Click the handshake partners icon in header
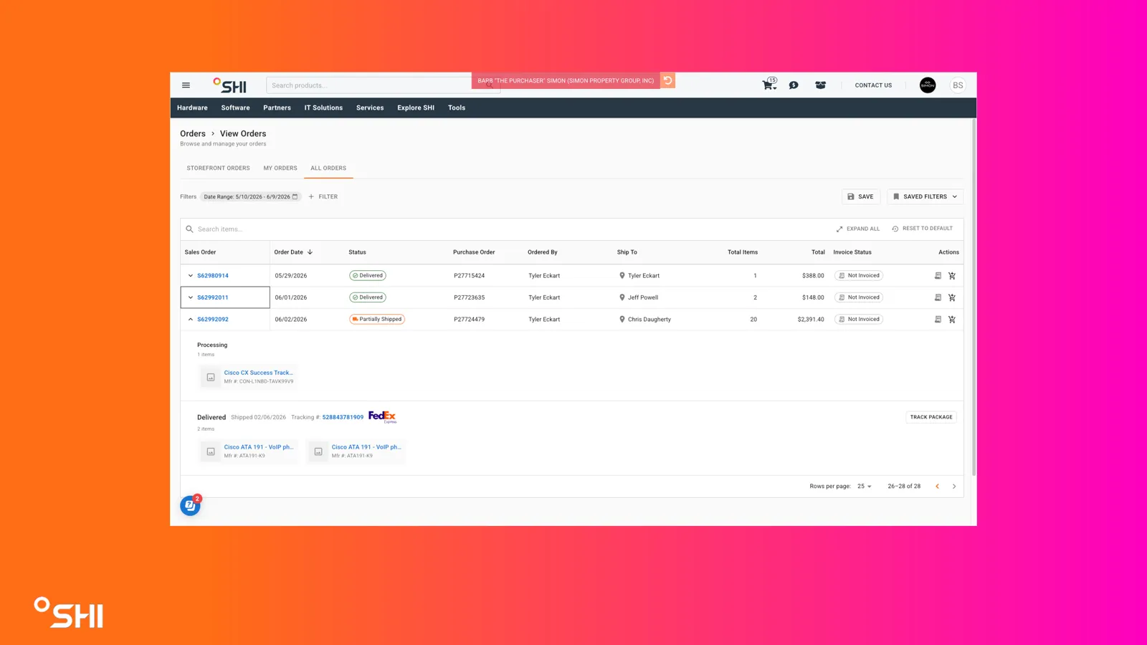 tap(821, 85)
